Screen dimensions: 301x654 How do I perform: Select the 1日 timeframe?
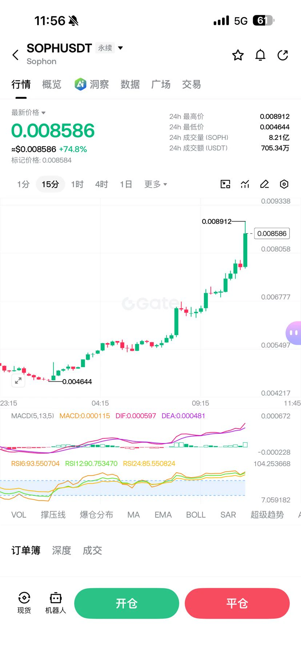coord(126,184)
